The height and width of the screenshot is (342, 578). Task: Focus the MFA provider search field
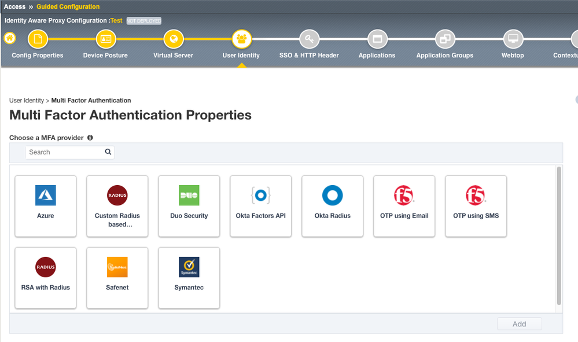(65, 152)
